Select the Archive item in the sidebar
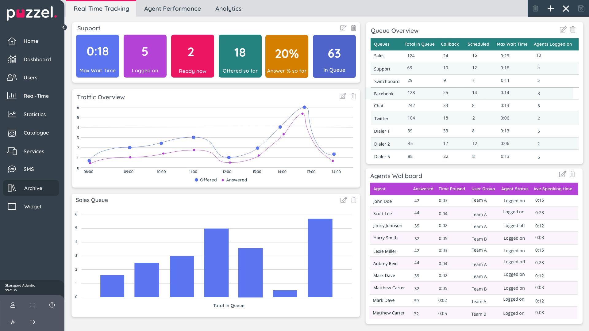Screen dimensions: 589x331 (33, 188)
